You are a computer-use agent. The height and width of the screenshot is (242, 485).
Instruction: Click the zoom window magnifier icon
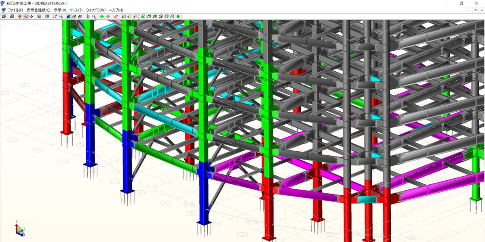click(61, 17)
